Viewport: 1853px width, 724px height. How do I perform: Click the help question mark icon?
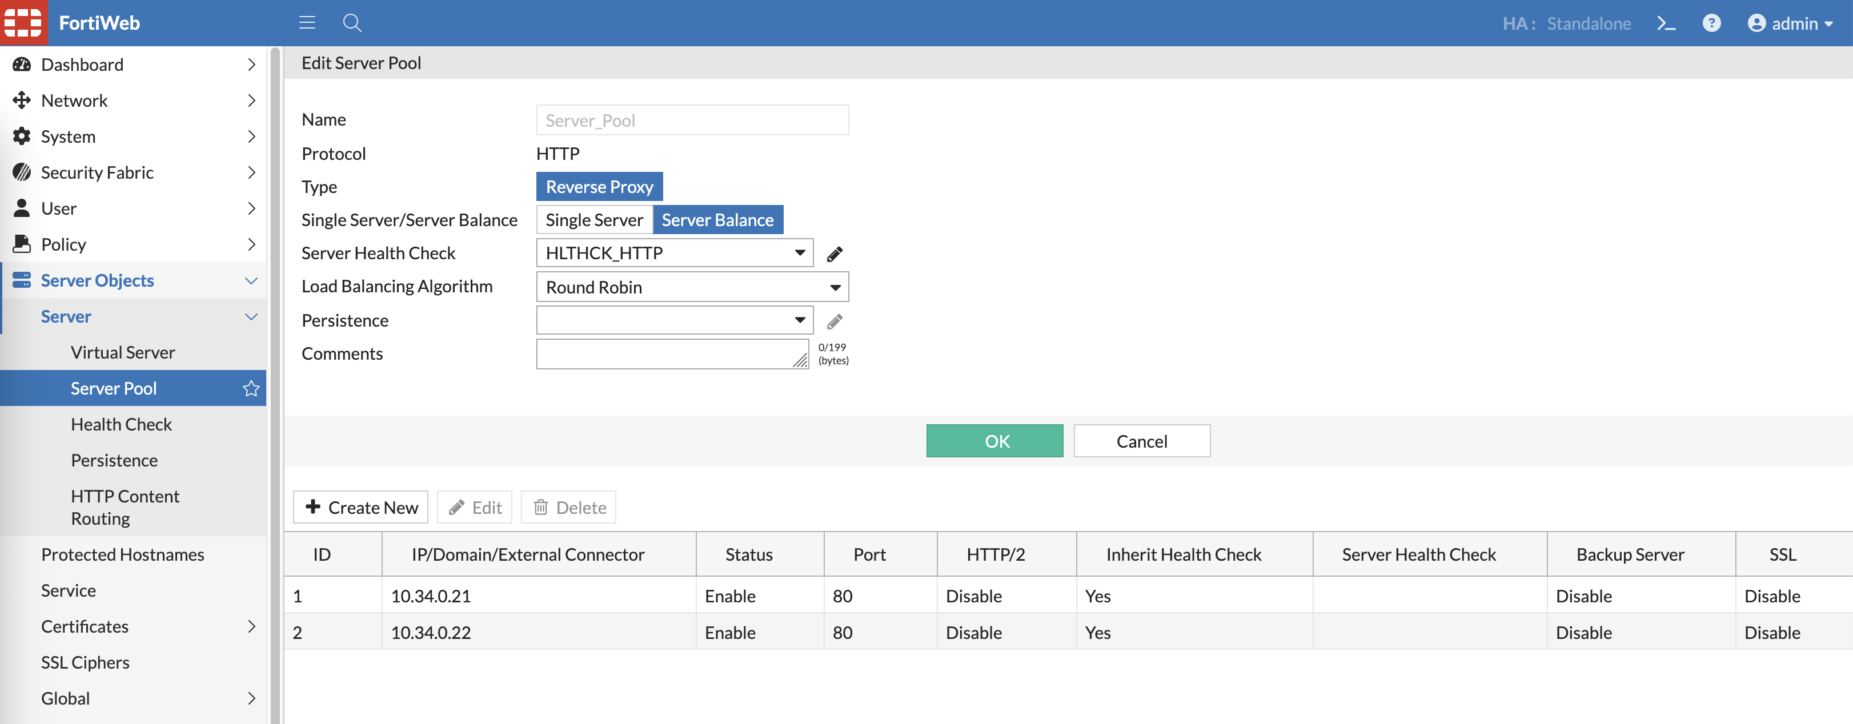tap(1711, 23)
